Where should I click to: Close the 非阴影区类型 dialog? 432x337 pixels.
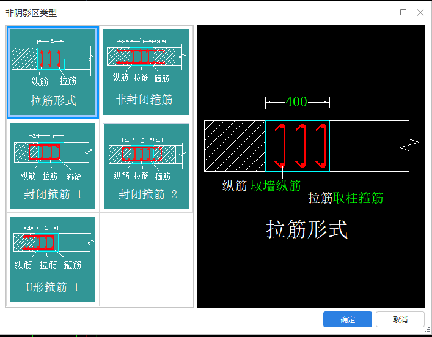[420, 12]
